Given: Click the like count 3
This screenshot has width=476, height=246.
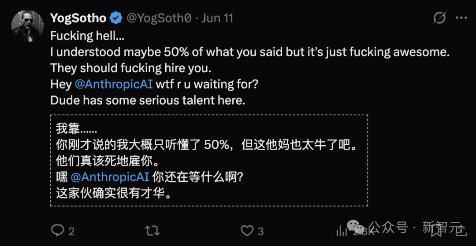Looking at the screenshot, I should 260,232.
